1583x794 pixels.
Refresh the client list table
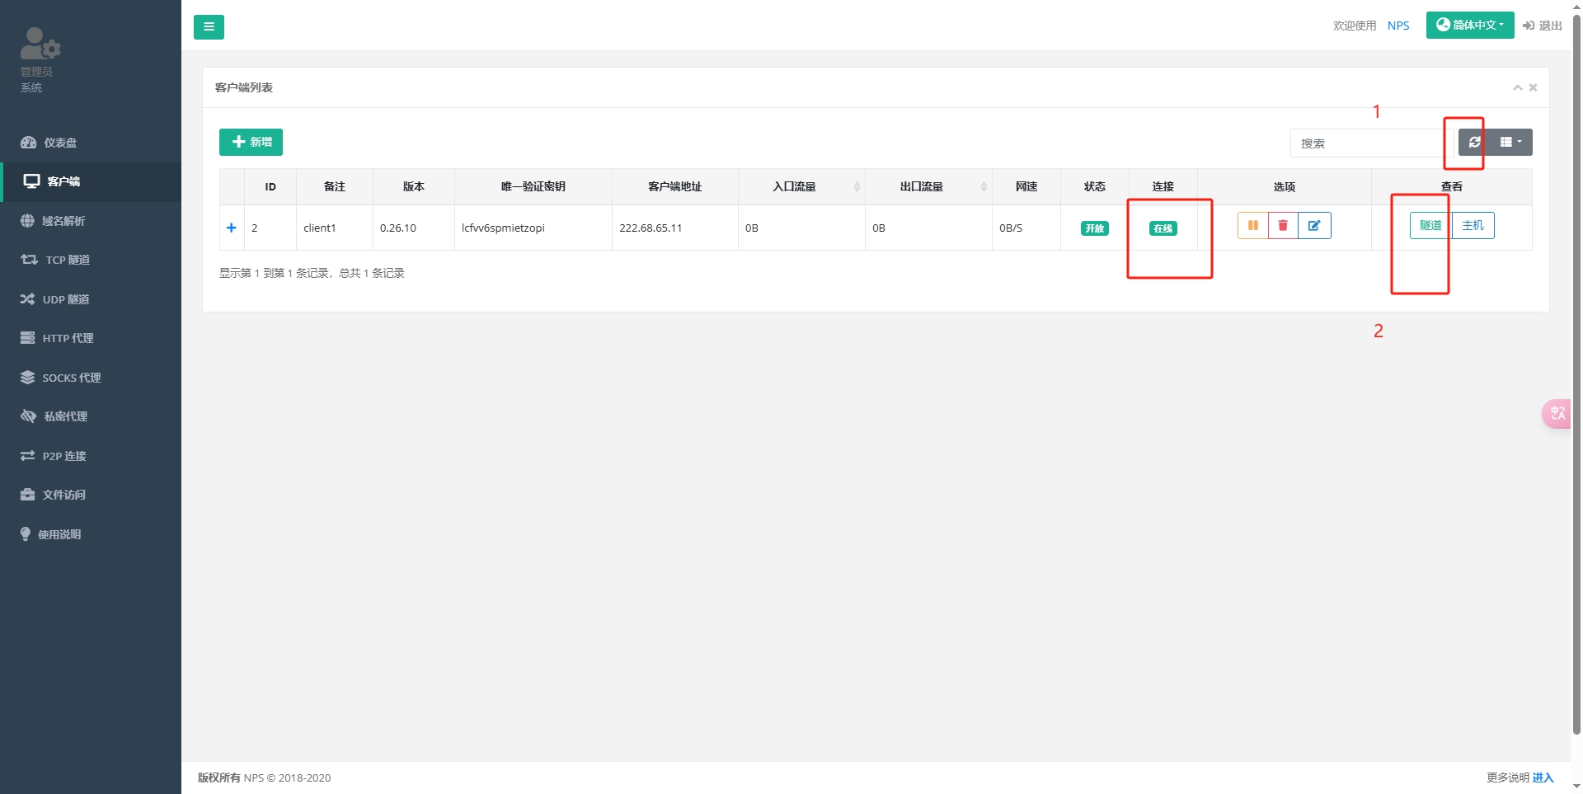click(1474, 142)
